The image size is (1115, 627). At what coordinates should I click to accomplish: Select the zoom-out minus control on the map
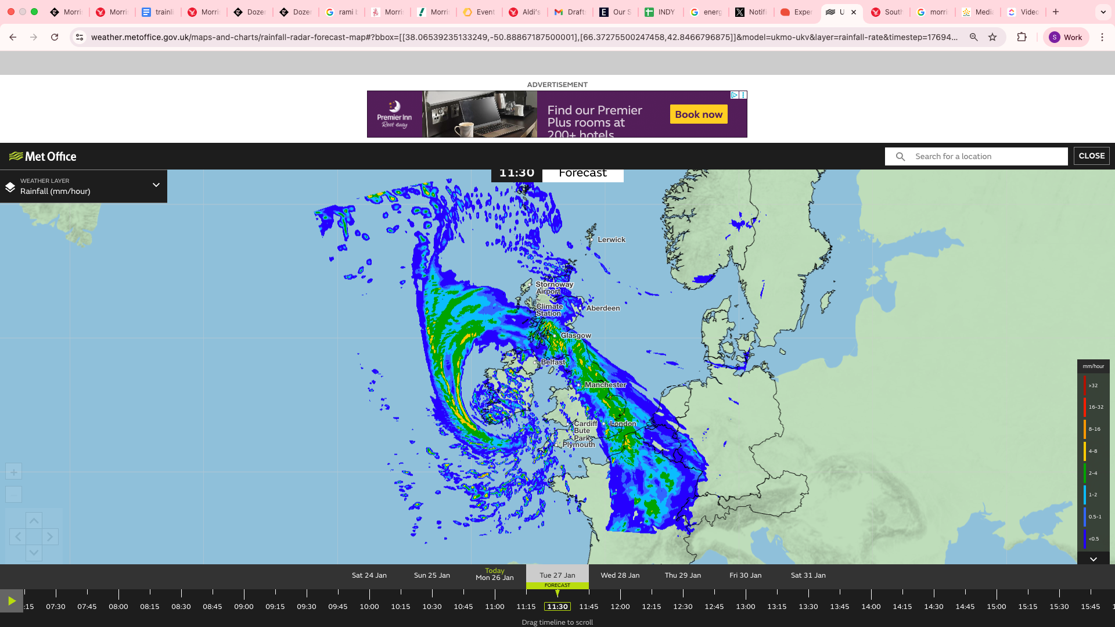pyautogui.click(x=13, y=495)
